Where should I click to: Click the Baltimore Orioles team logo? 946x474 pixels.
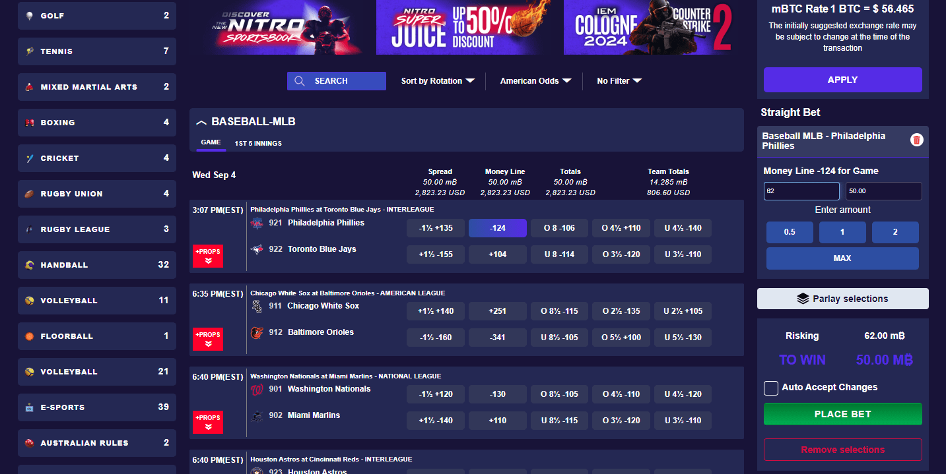pos(257,333)
